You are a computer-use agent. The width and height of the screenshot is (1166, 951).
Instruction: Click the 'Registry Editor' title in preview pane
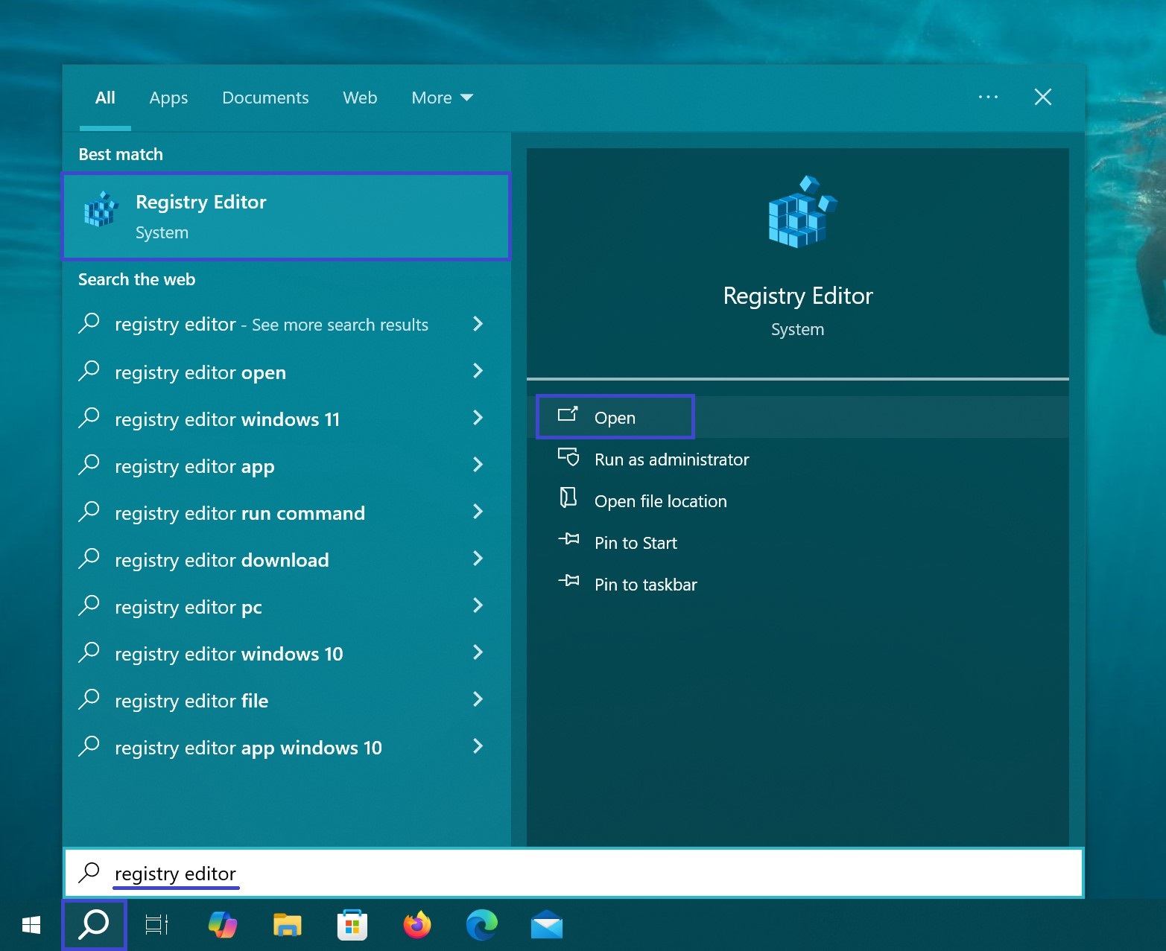click(798, 296)
